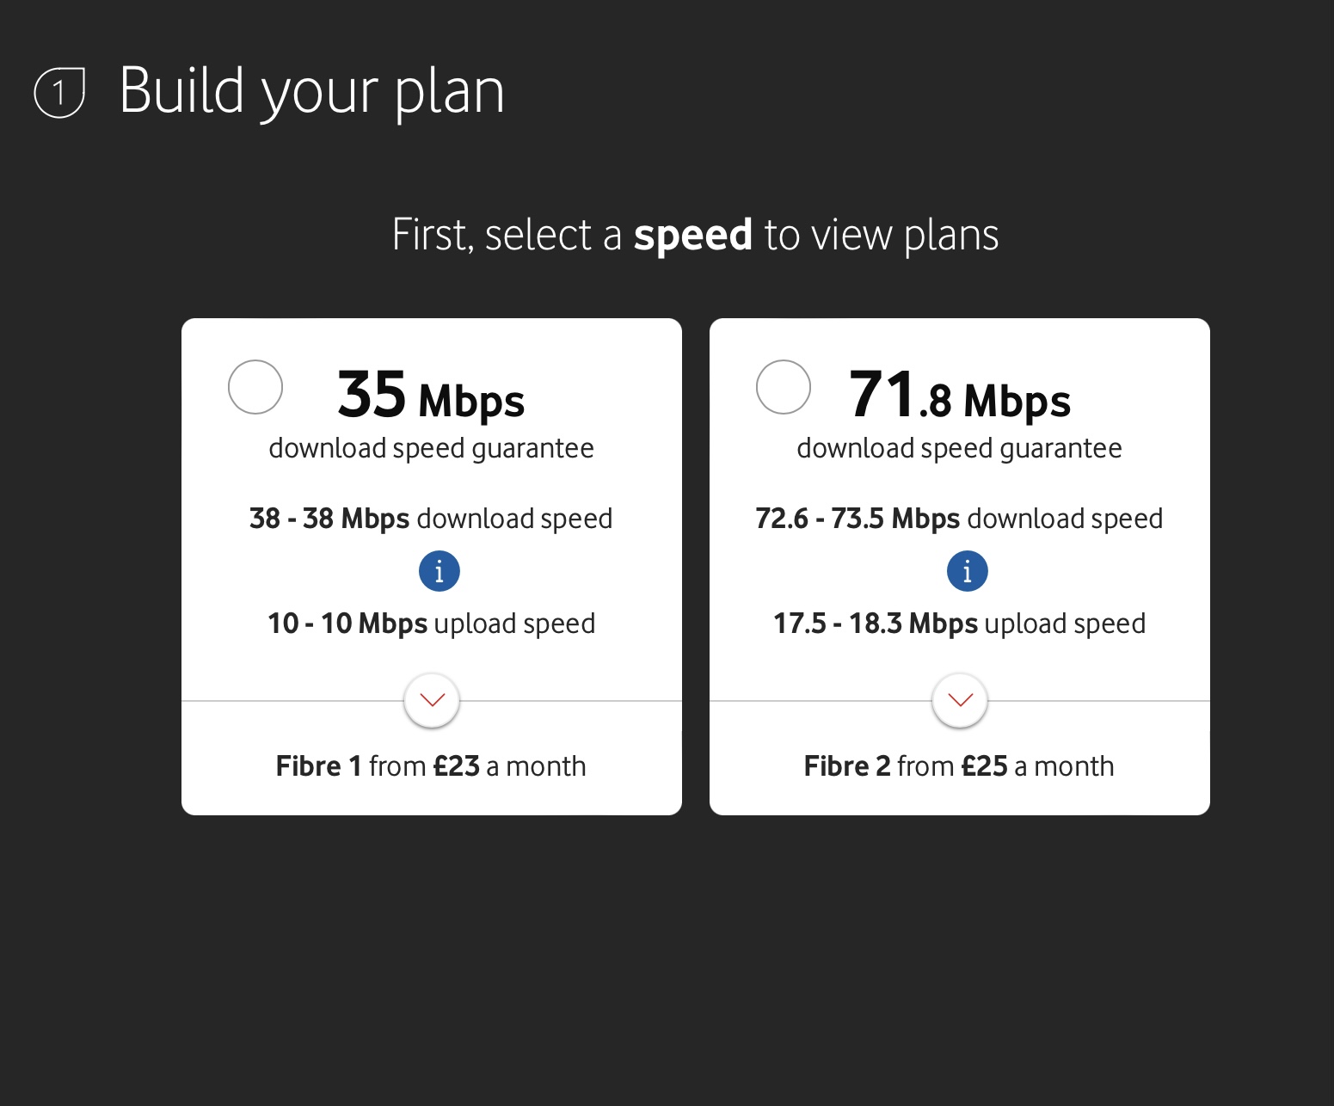Click 'download speed guarantee' under 71.8 Mbps
Viewport: 1334px width, 1106px height.
tap(959, 448)
